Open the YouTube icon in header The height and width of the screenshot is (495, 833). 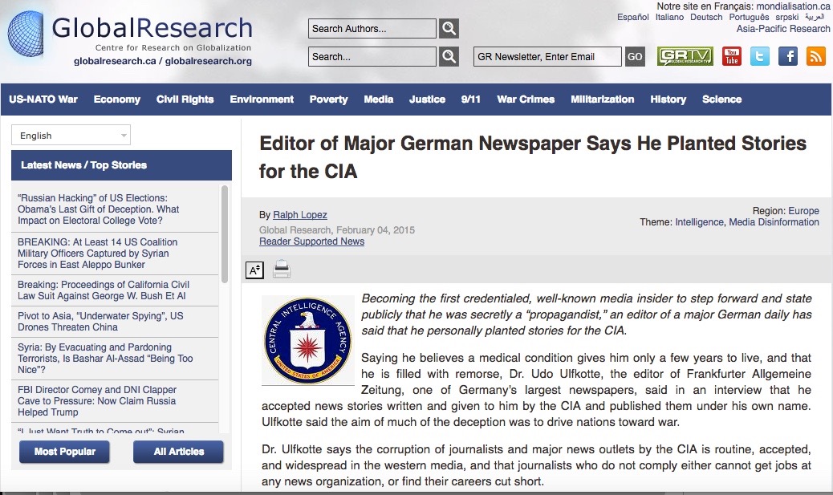click(x=731, y=56)
